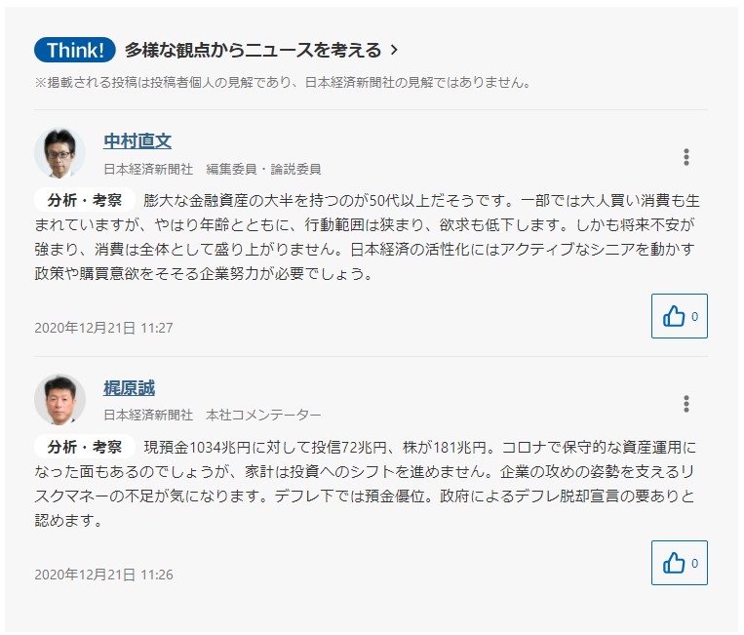744x635 pixels.
Task: Click 分析・考察 tag on 梶原誠's comment
Action: point(85,447)
